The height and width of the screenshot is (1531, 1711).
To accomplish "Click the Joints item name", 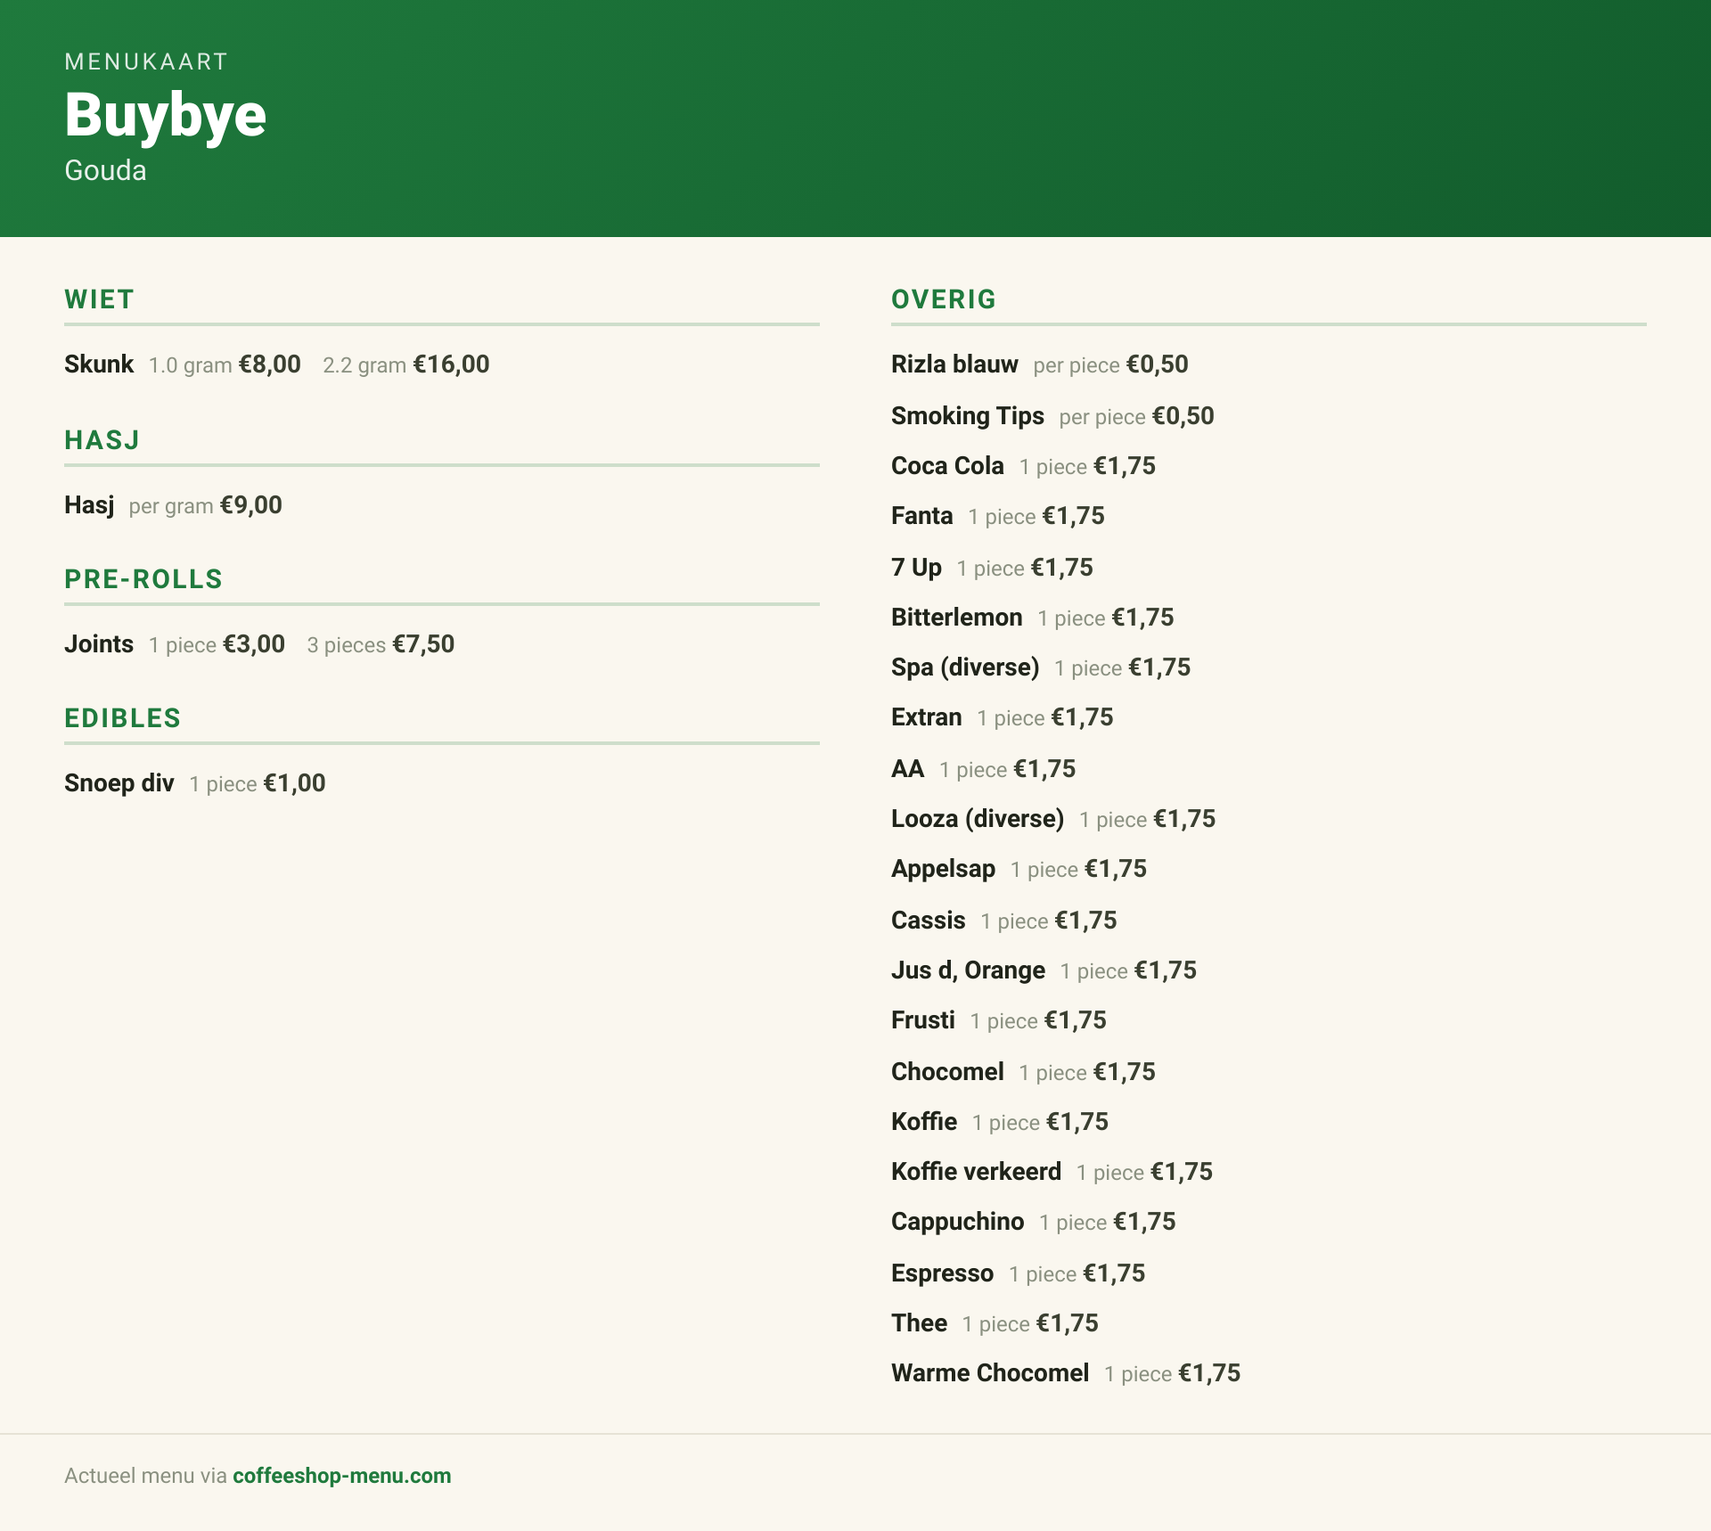I will [x=99, y=644].
